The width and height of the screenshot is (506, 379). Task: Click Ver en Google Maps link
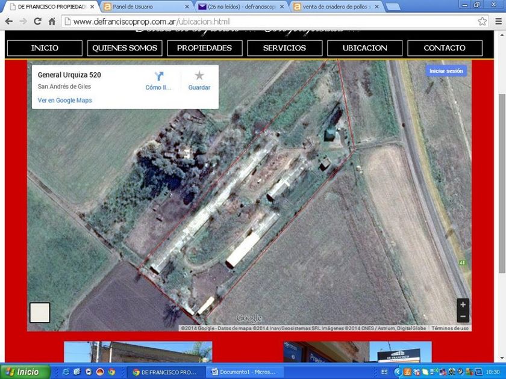click(64, 100)
